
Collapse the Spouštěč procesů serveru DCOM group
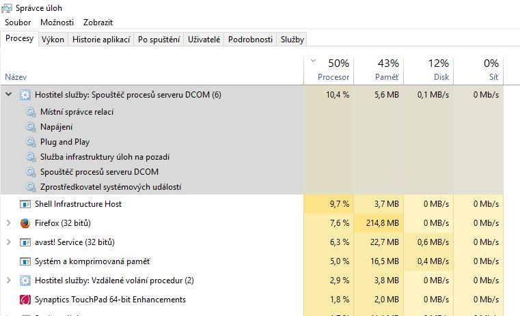click(x=9, y=95)
